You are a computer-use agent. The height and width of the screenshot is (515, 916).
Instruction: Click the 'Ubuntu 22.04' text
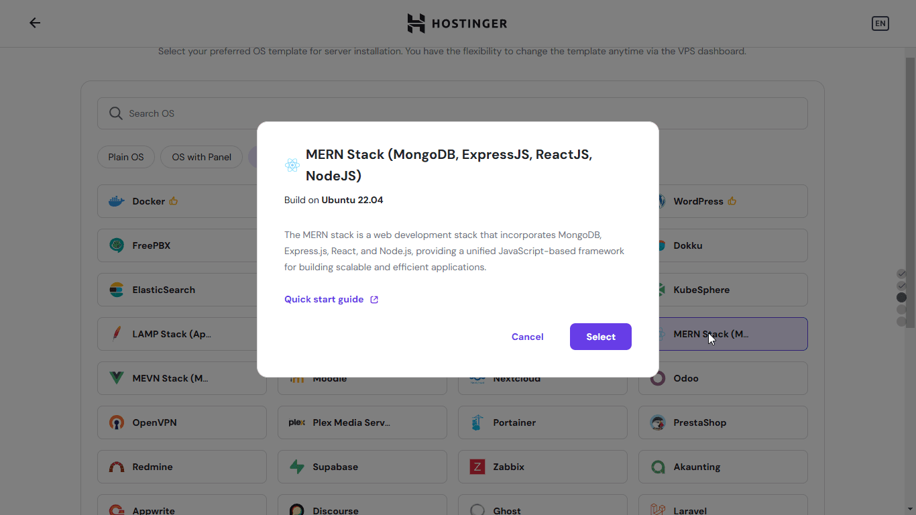[352, 200]
